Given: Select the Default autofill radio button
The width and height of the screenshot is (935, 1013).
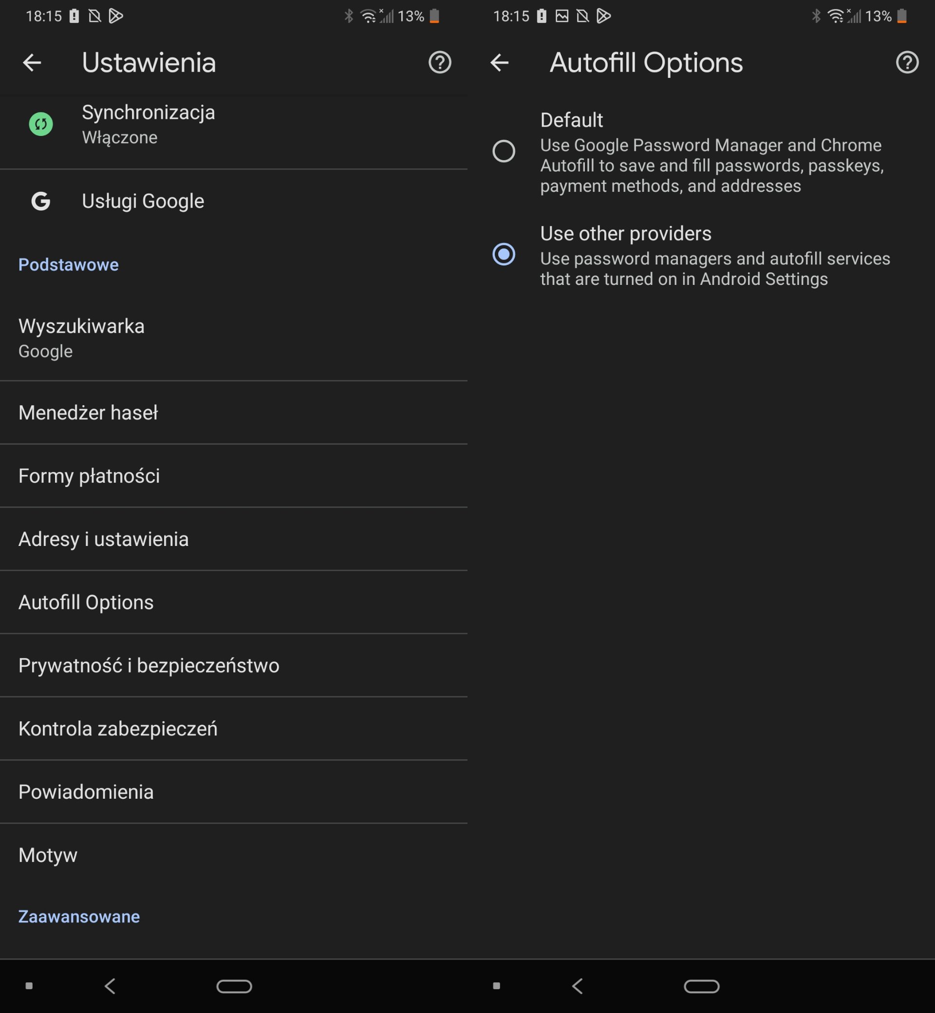Looking at the screenshot, I should (x=504, y=151).
